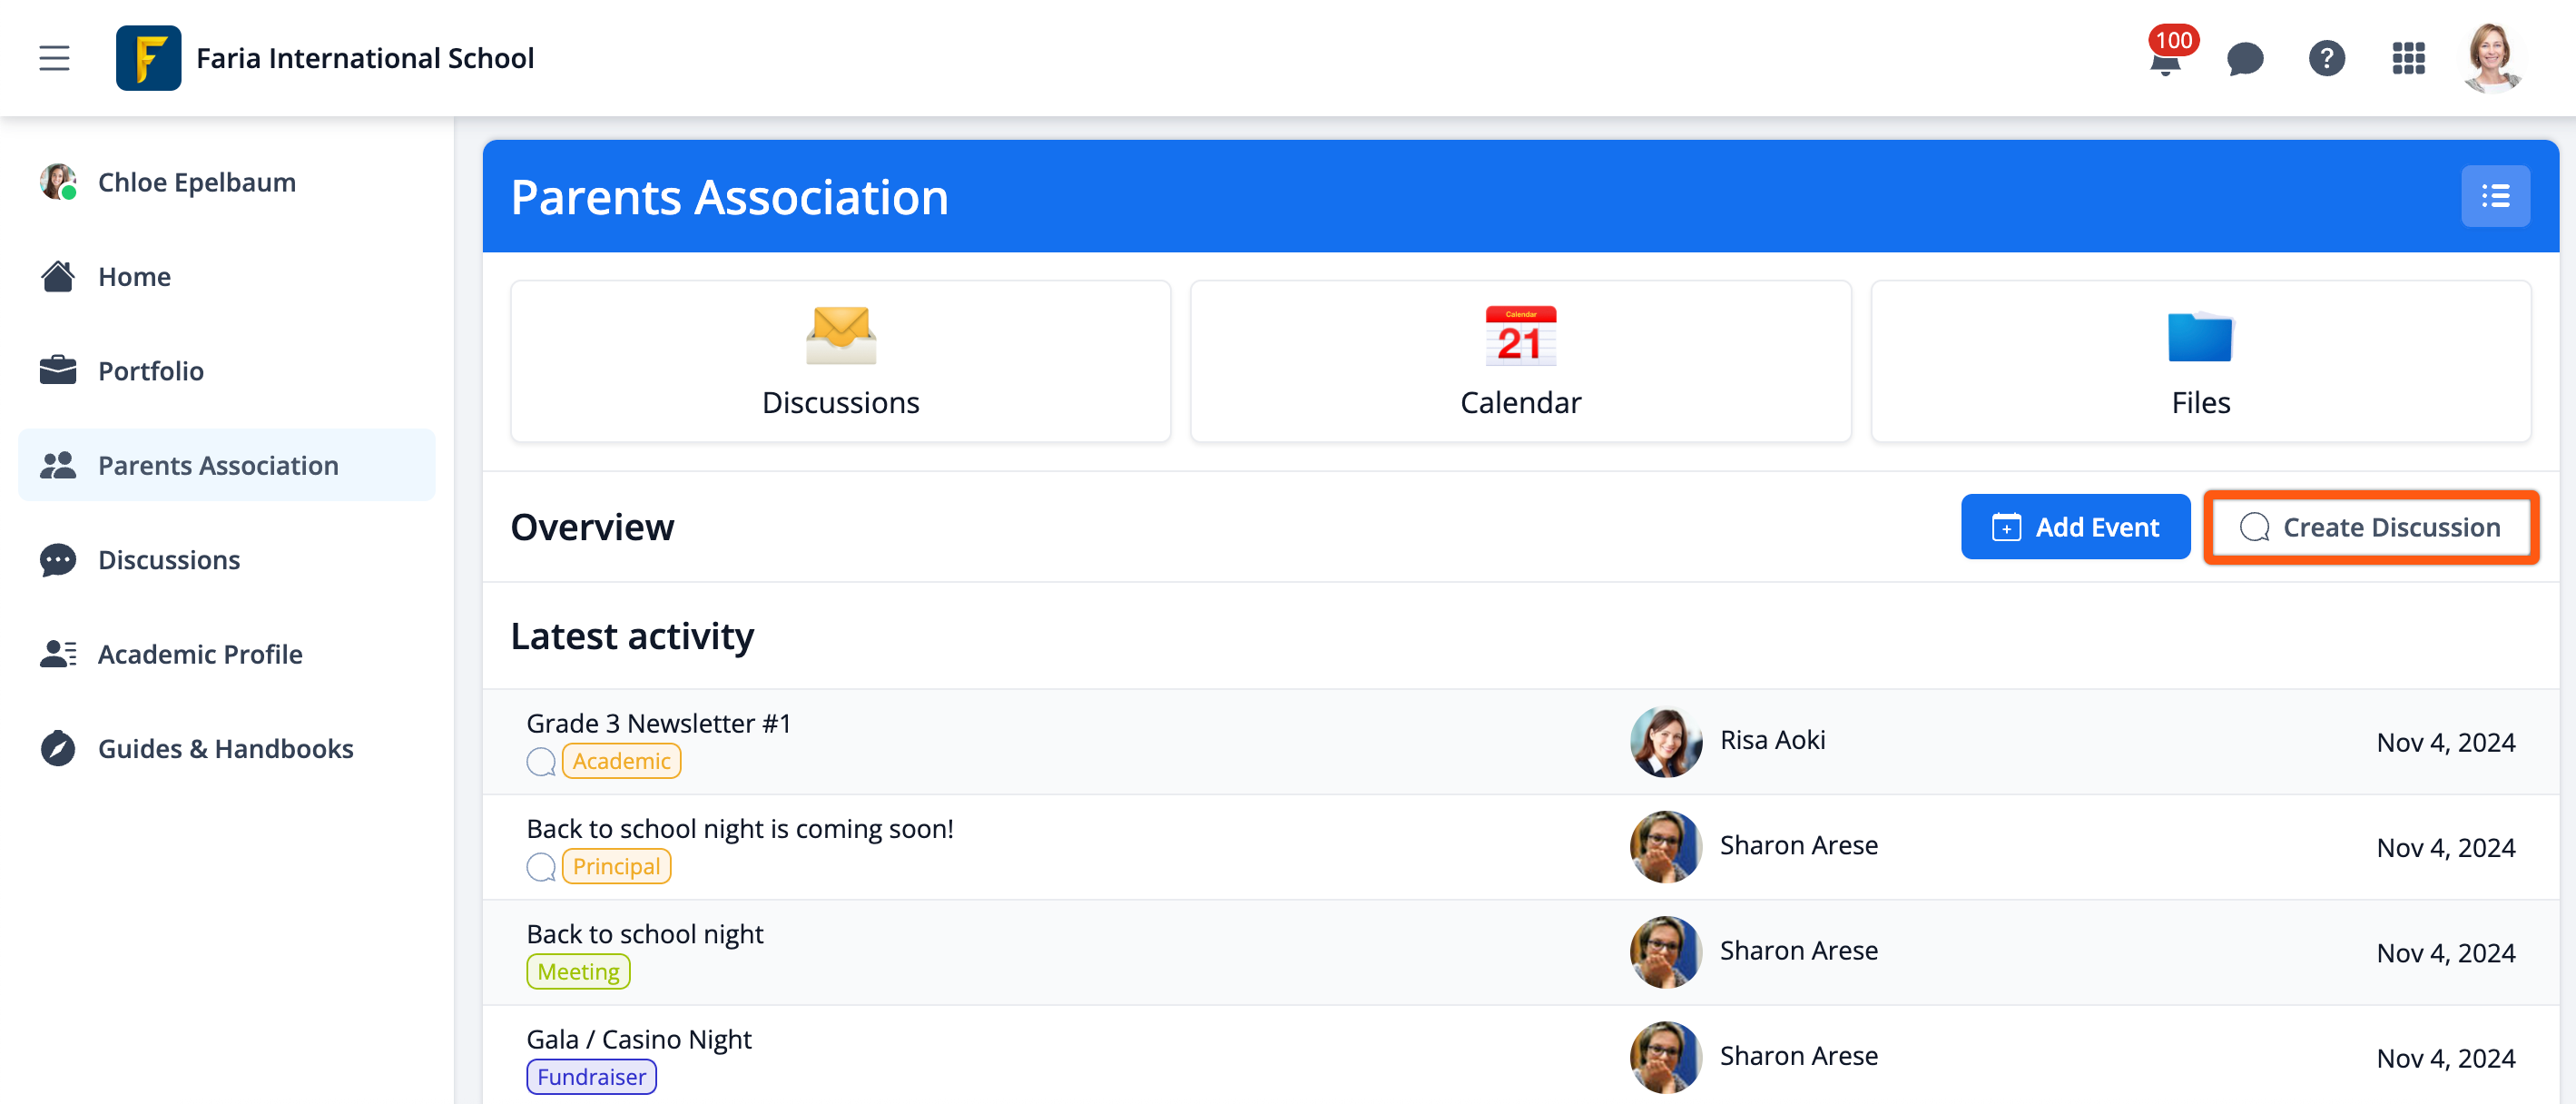Select Home in the sidebar
The width and height of the screenshot is (2576, 1104).
coord(134,277)
